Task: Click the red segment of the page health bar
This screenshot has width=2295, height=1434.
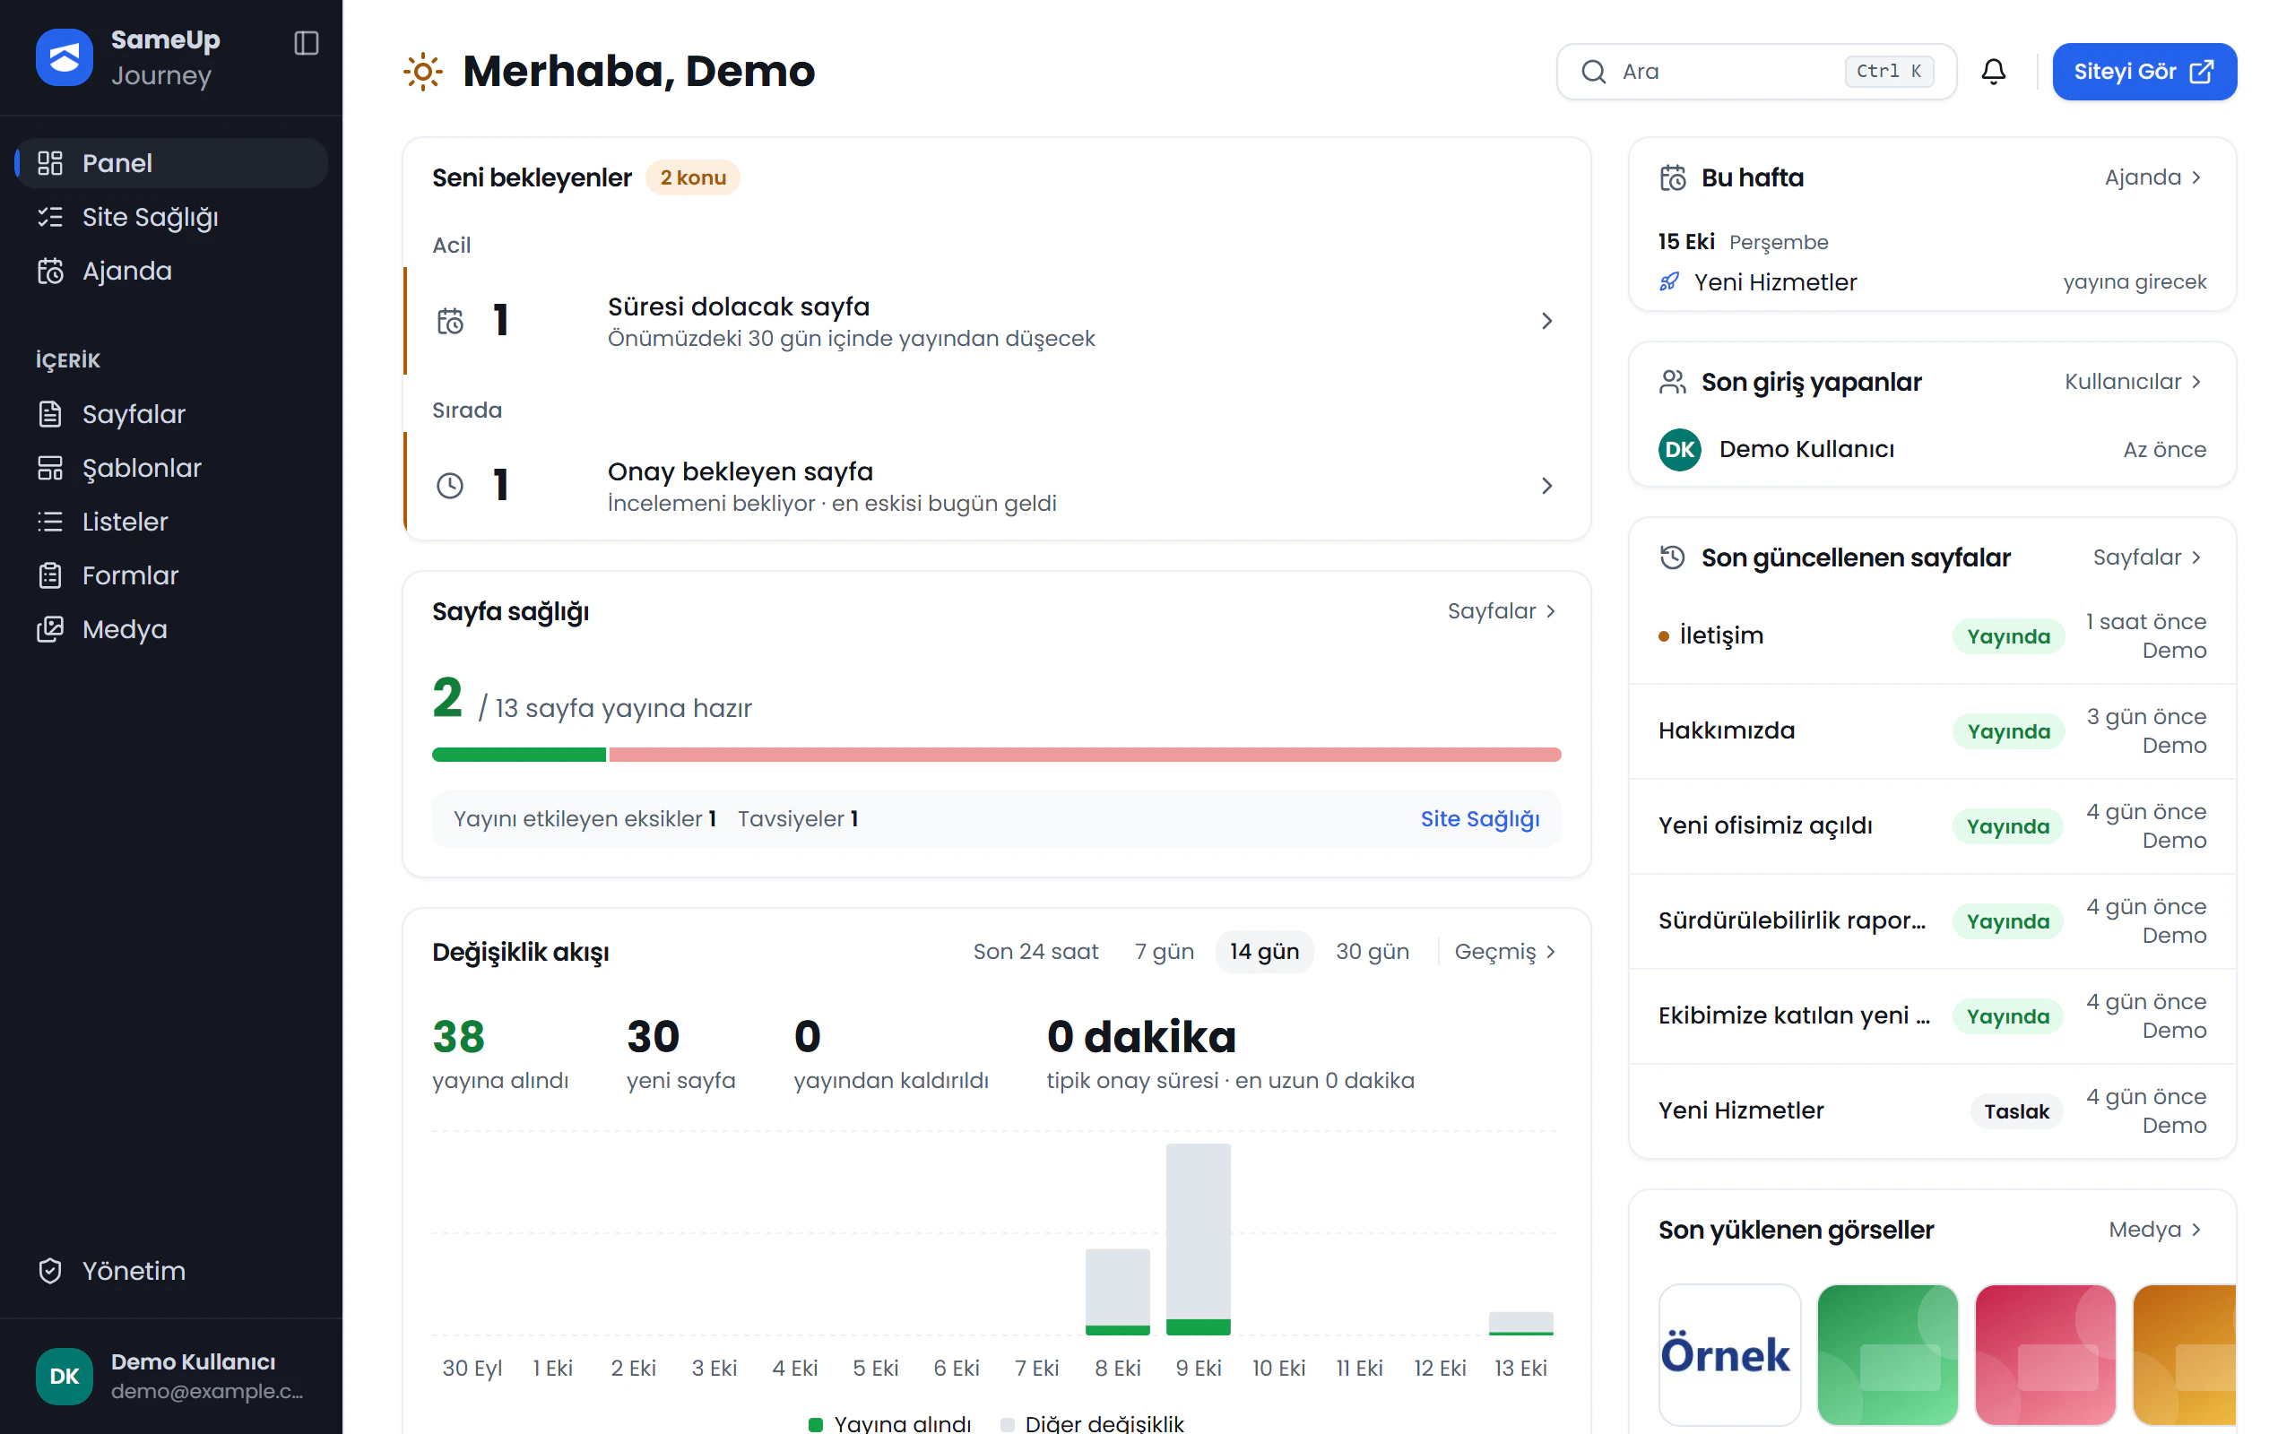Action: (x=1085, y=755)
